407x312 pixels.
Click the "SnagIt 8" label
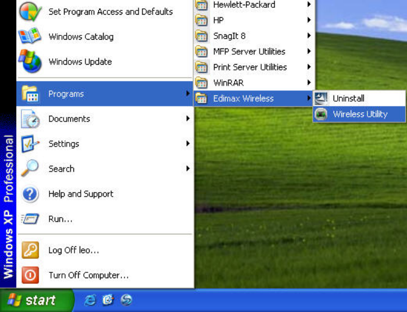click(x=229, y=36)
